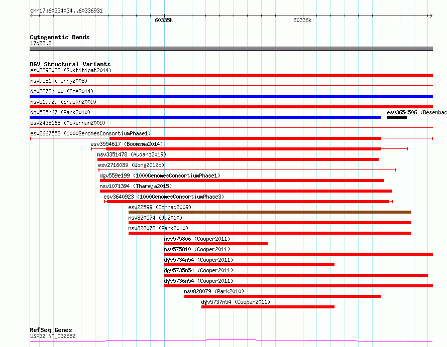Click the 60336k ruler mark
Screen dimensions: 447x347
click(x=302, y=20)
